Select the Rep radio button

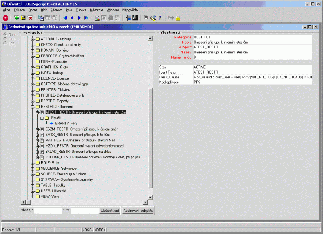[x=5, y=38]
